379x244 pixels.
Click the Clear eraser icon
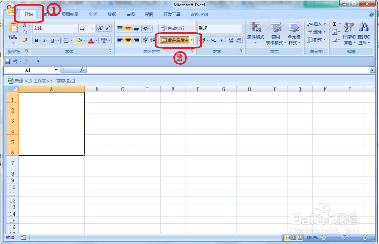335,40
